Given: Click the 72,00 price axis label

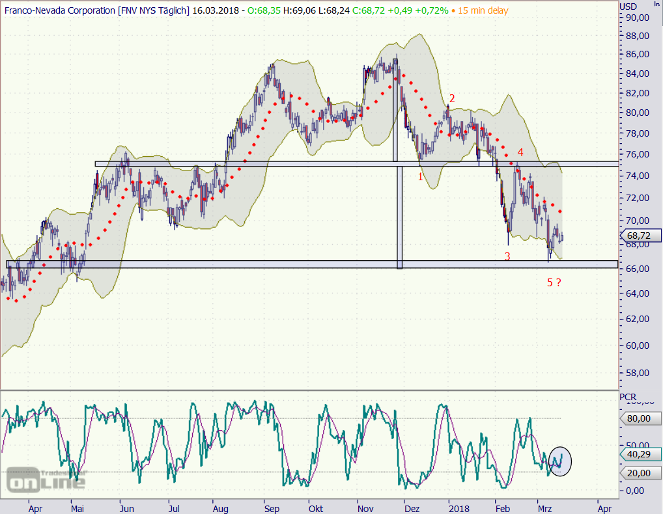Looking at the screenshot, I should click(x=638, y=198).
